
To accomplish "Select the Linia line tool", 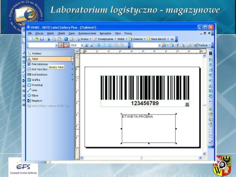I will pos(50,90).
